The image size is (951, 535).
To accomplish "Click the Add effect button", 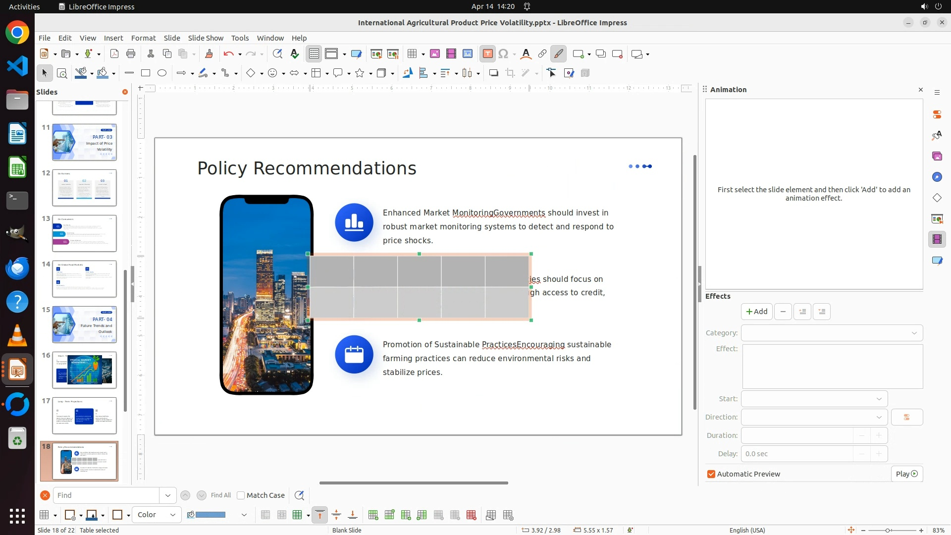I will tap(756, 312).
